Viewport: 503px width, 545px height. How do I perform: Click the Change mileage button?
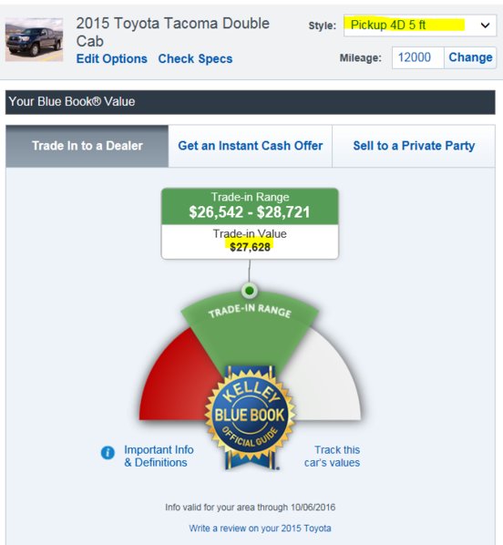pos(470,57)
